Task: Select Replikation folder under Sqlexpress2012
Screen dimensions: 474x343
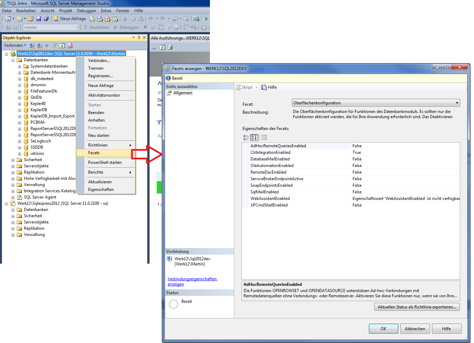Action: click(x=34, y=228)
